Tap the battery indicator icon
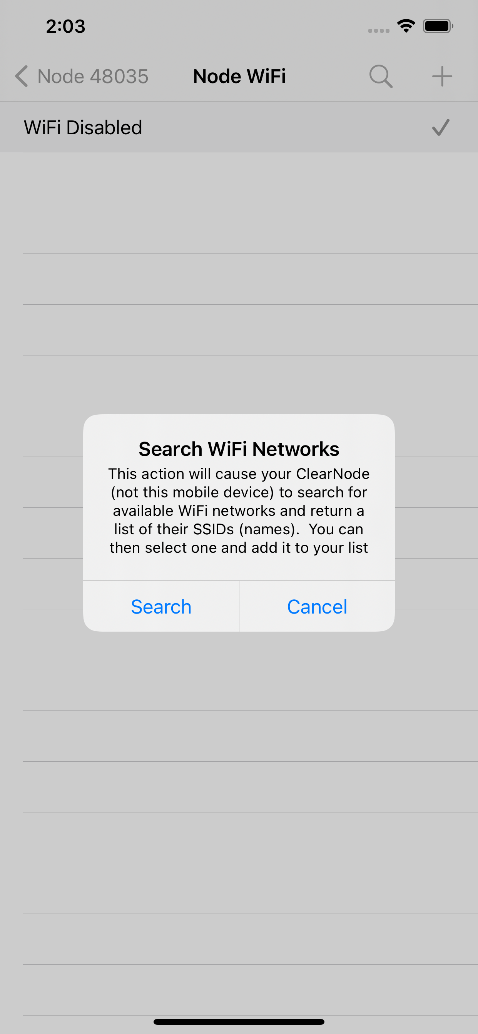The width and height of the screenshot is (478, 1034). 438,26
